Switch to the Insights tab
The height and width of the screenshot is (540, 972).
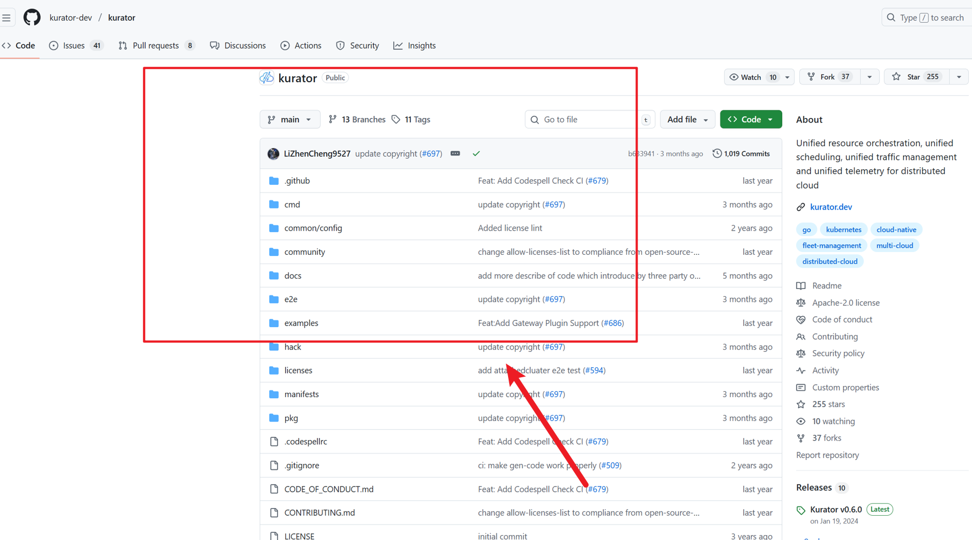click(415, 46)
